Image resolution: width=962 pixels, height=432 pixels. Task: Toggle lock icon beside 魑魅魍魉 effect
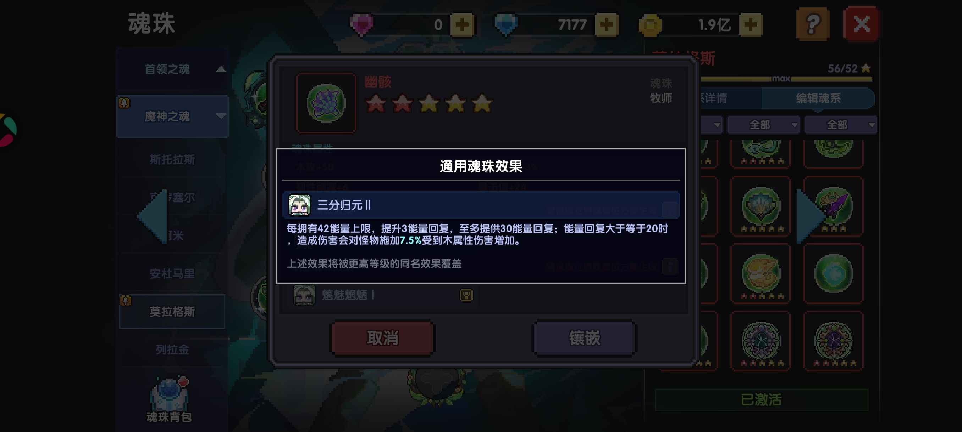coord(466,295)
